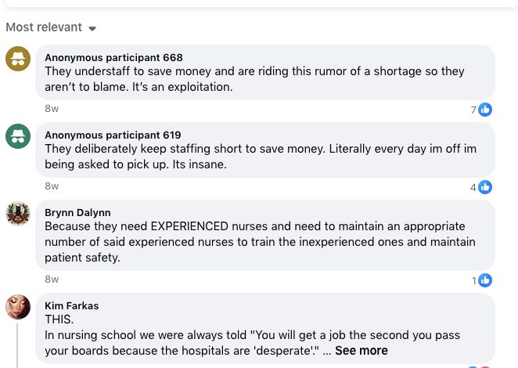518x368 pixels.
Task: View reaction count 7 on first comment
Action: [473, 110]
